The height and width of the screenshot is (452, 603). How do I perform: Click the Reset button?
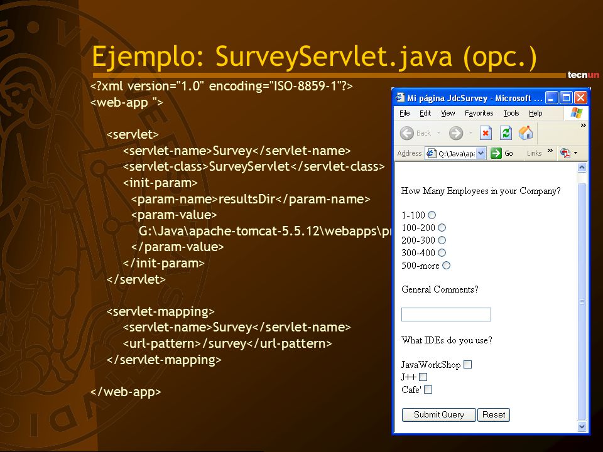click(x=494, y=415)
